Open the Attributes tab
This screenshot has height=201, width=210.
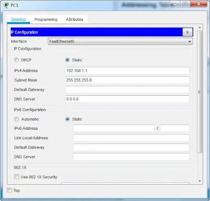[75, 19]
